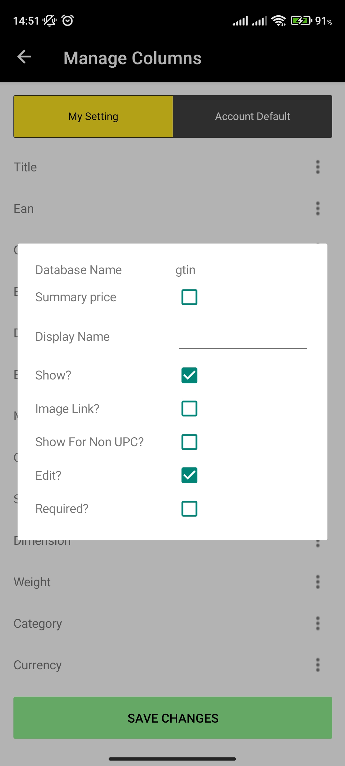
Task: Enable the Show For Non UPC? checkbox
Action: (x=189, y=442)
